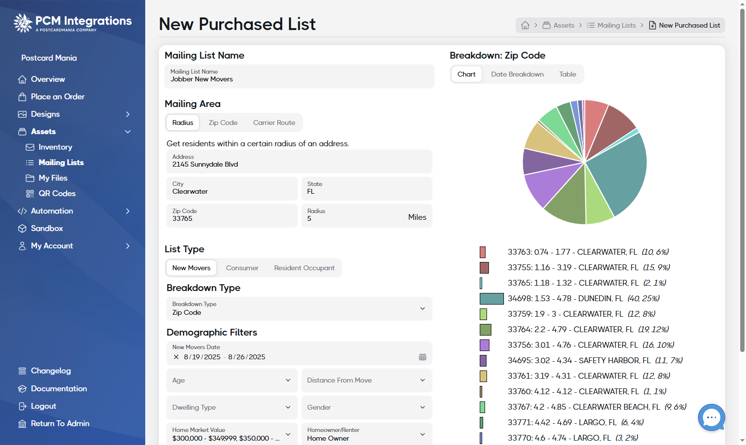Image resolution: width=746 pixels, height=445 pixels.
Task: Click the Mailing Lists list icon
Action: (x=30, y=163)
